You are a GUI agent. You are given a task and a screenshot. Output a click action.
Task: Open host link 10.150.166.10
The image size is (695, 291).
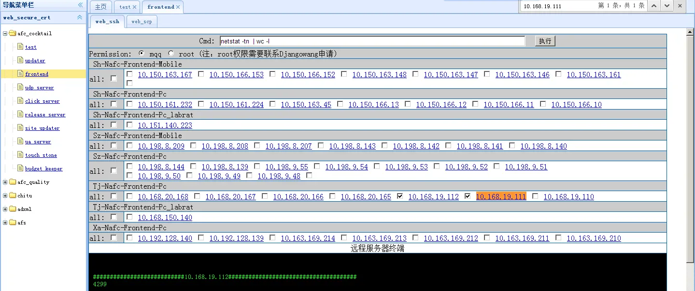(577, 105)
